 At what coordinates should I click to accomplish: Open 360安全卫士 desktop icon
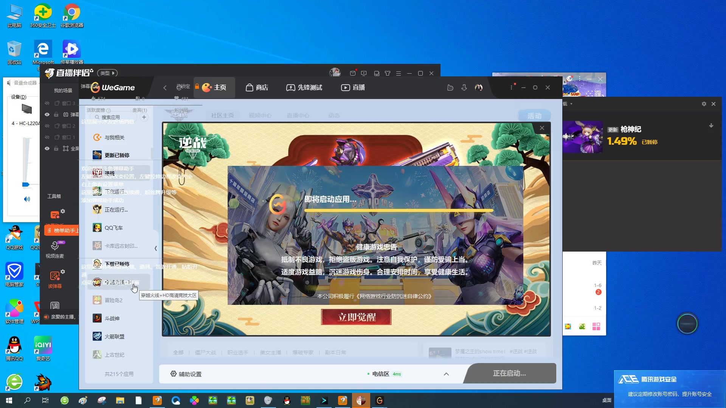pos(43,15)
